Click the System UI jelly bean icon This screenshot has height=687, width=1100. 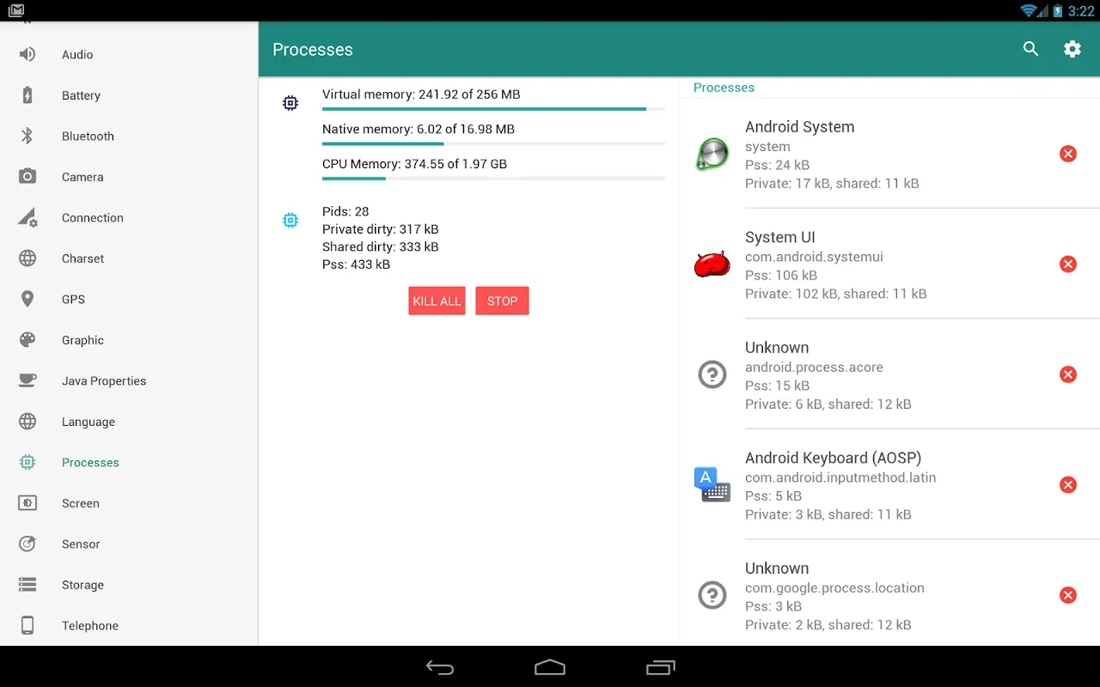click(712, 264)
